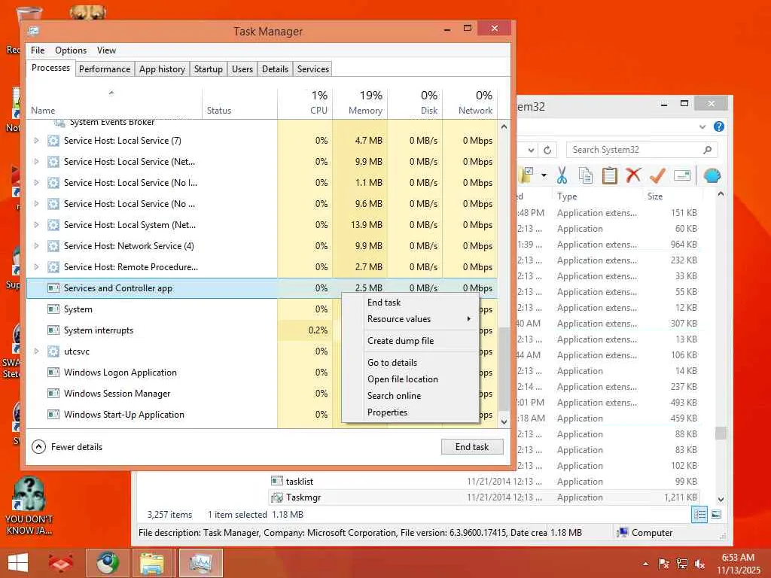Open File Explorer from the taskbar
Image resolution: width=771 pixels, height=578 pixels.
tap(151, 563)
